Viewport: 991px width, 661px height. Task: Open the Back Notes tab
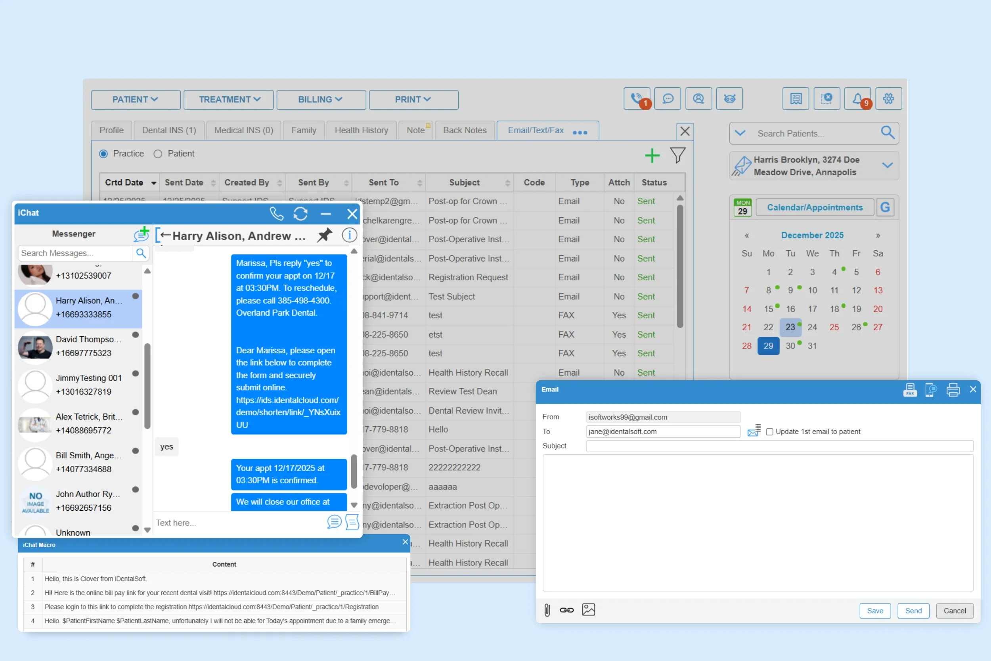(464, 130)
